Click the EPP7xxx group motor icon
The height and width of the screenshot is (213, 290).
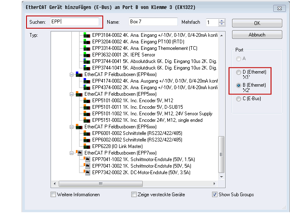79,153
